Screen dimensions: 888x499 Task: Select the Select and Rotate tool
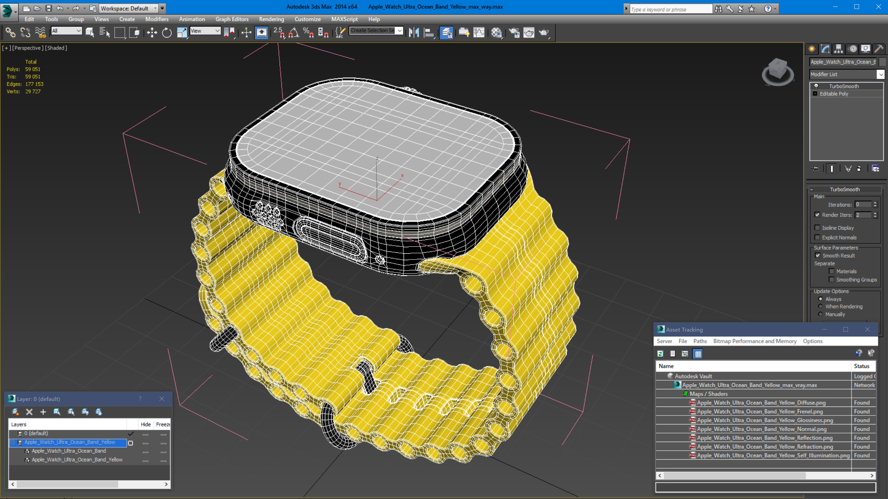pos(167,33)
